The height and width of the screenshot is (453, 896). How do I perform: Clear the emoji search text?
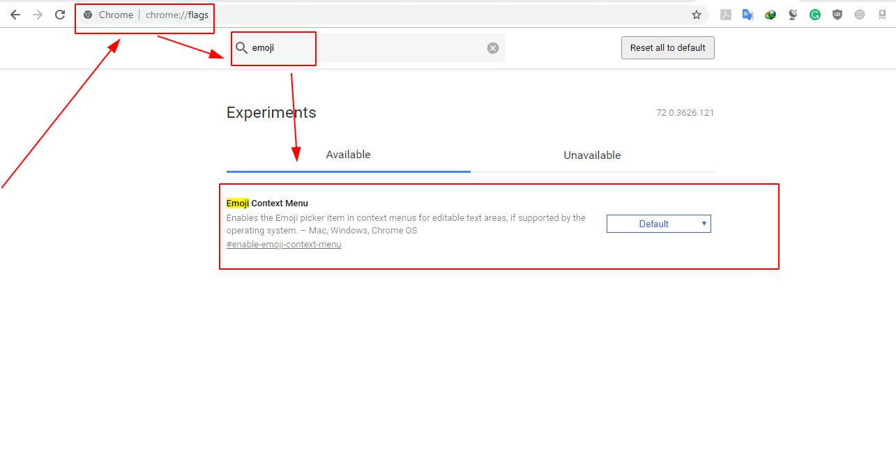pyautogui.click(x=493, y=48)
